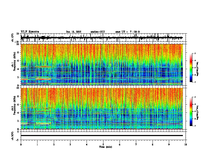Click the "station=OUJ" header label

(98, 32)
